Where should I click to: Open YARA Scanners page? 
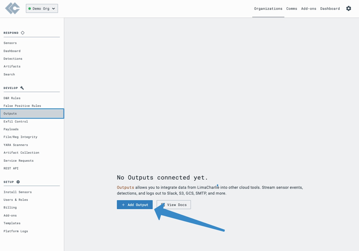click(16, 145)
